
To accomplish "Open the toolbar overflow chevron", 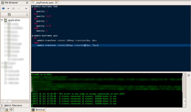I will (26, 8).
